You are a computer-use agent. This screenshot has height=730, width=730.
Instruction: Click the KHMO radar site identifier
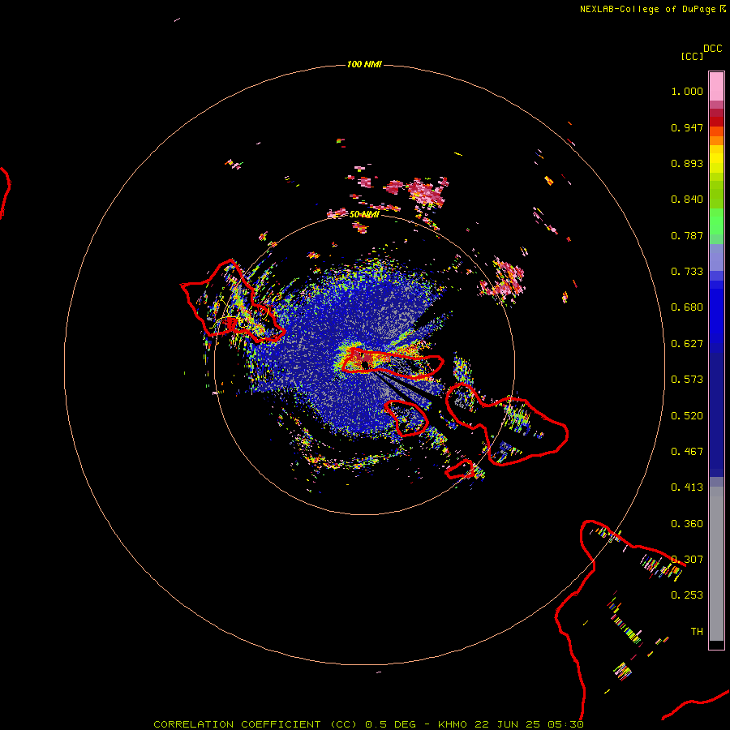(453, 724)
